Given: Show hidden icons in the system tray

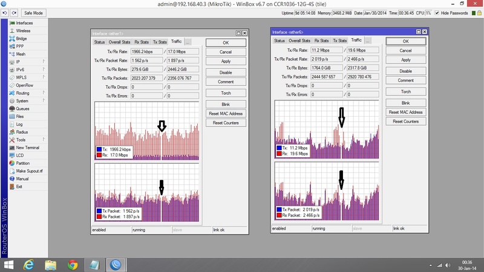Looking at the screenshot, I should 431,265.
